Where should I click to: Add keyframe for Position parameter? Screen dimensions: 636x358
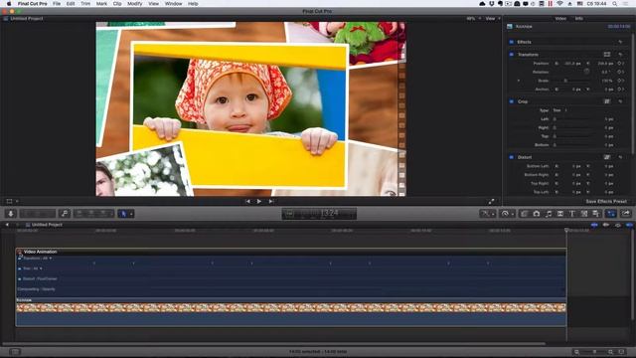tap(620, 64)
